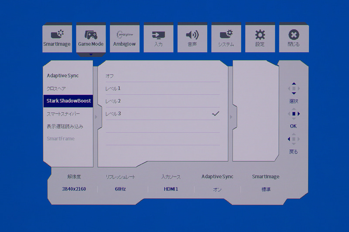Image resolution: width=349 pixels, height=232 pixels.
Task: Open the 設定 gear settings icon
Action: coord(260,35)
